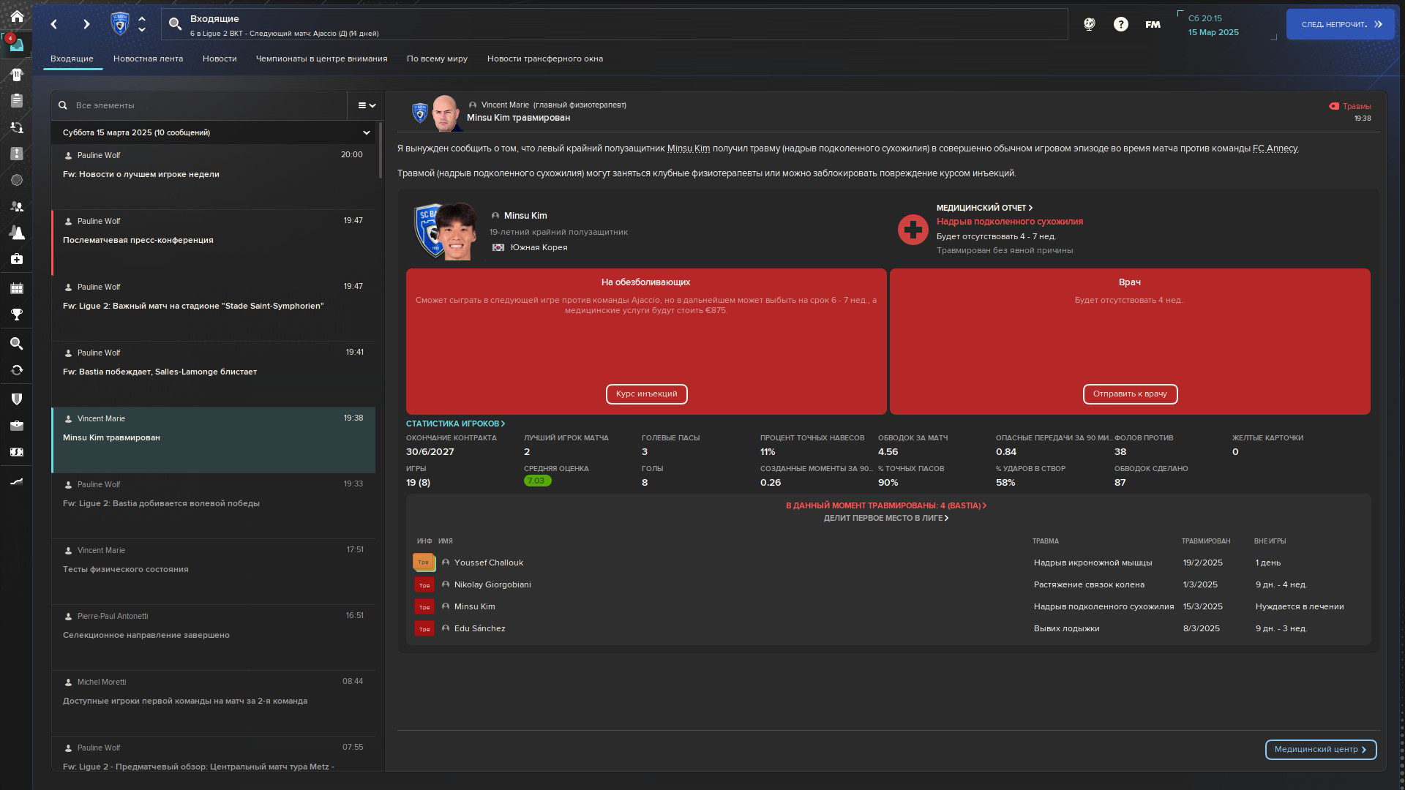Screen dimensions: 1405x790
Task: Collapse the Суббота 15 марта 2025 message group
Action: [366, 132]
